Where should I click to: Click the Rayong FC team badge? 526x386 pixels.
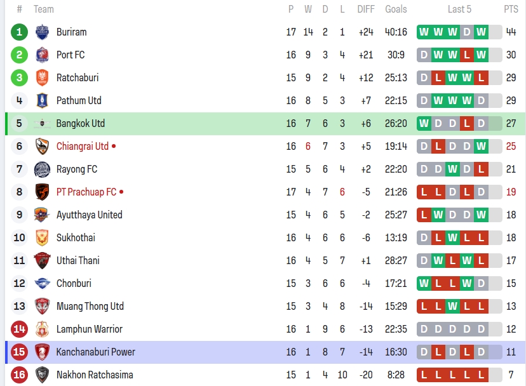pyautogui.click(x=42, y=169)
